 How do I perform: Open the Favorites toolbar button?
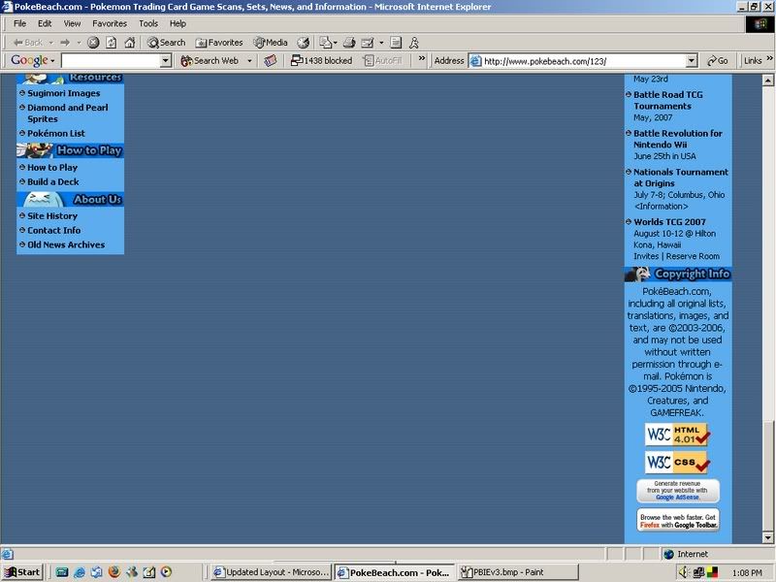219,43
